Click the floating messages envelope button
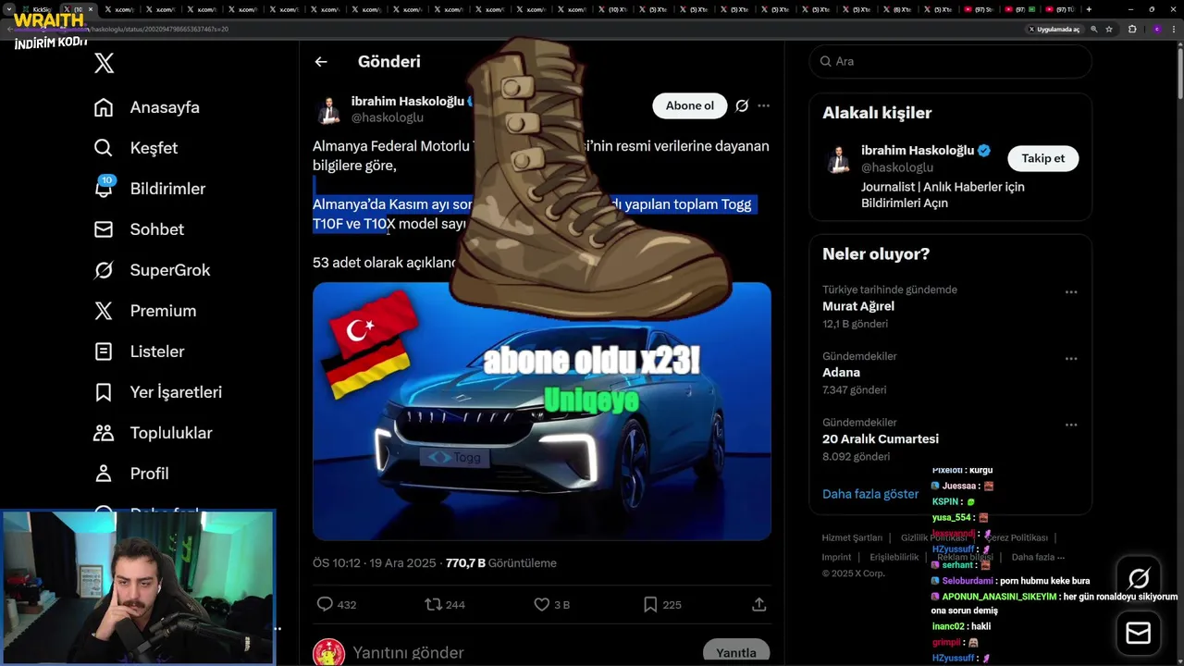 tap(1139, 634)
